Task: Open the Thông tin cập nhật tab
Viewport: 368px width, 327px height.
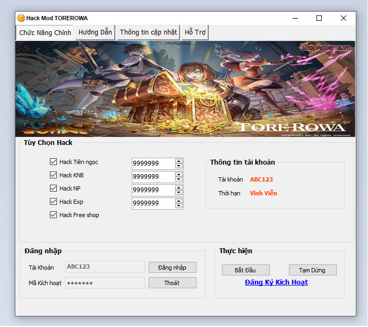Action: 148,32
